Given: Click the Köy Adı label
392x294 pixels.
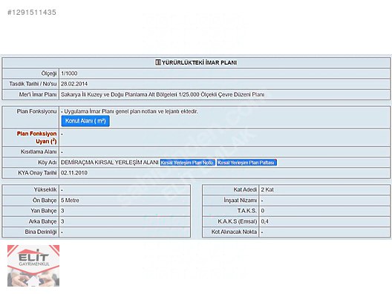Looking at the screenshot, I should point(48,163).
